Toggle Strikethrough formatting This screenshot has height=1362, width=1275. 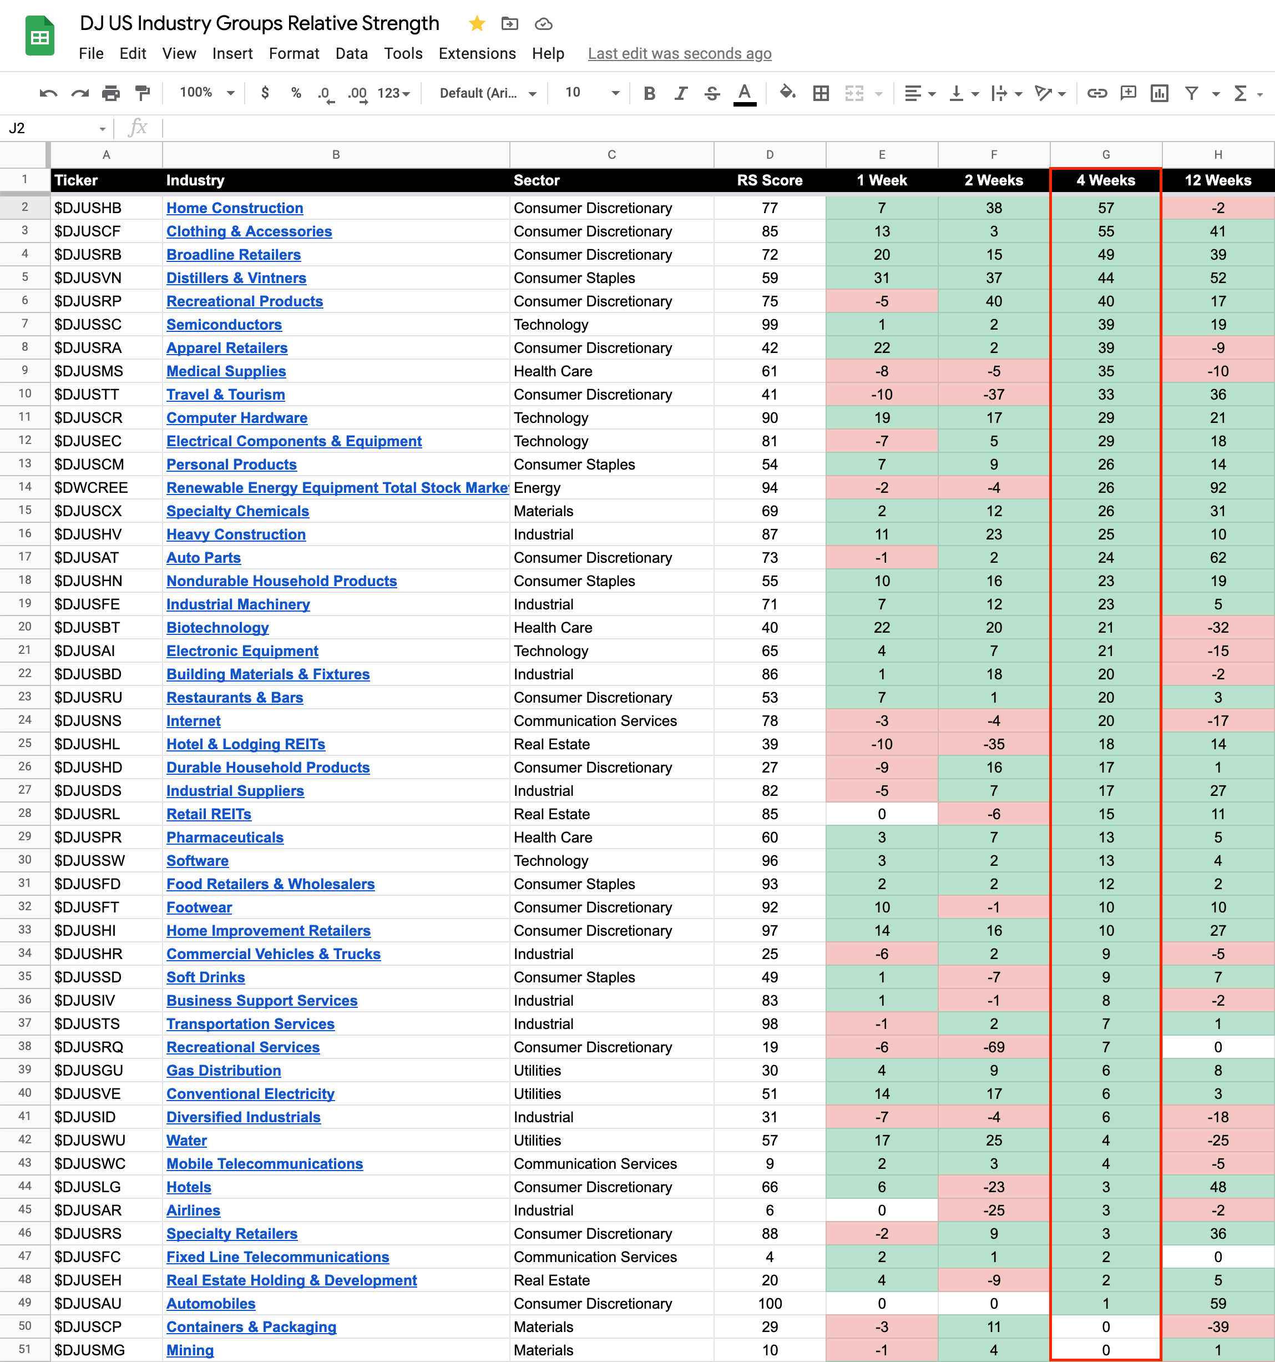(x=712, y=93)
